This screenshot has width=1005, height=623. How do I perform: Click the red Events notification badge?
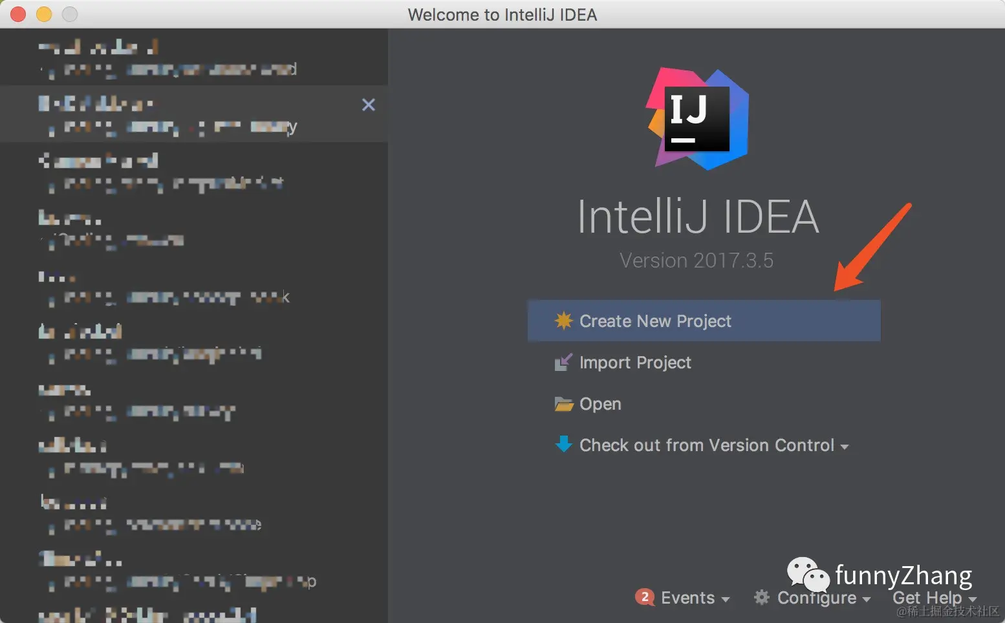click(x=645, y=597)
